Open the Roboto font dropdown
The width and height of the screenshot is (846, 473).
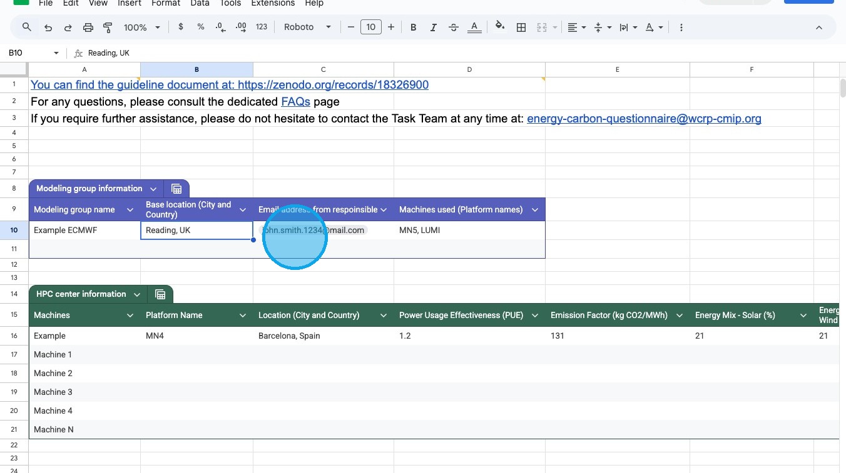pos(307,27)
